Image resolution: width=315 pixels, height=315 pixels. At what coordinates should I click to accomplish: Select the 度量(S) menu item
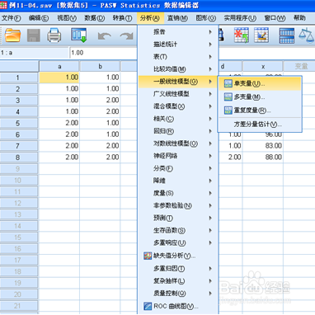click(x=177, y=193)
